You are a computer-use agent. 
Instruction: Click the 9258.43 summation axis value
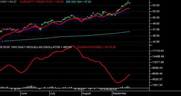tap(157, 68)
